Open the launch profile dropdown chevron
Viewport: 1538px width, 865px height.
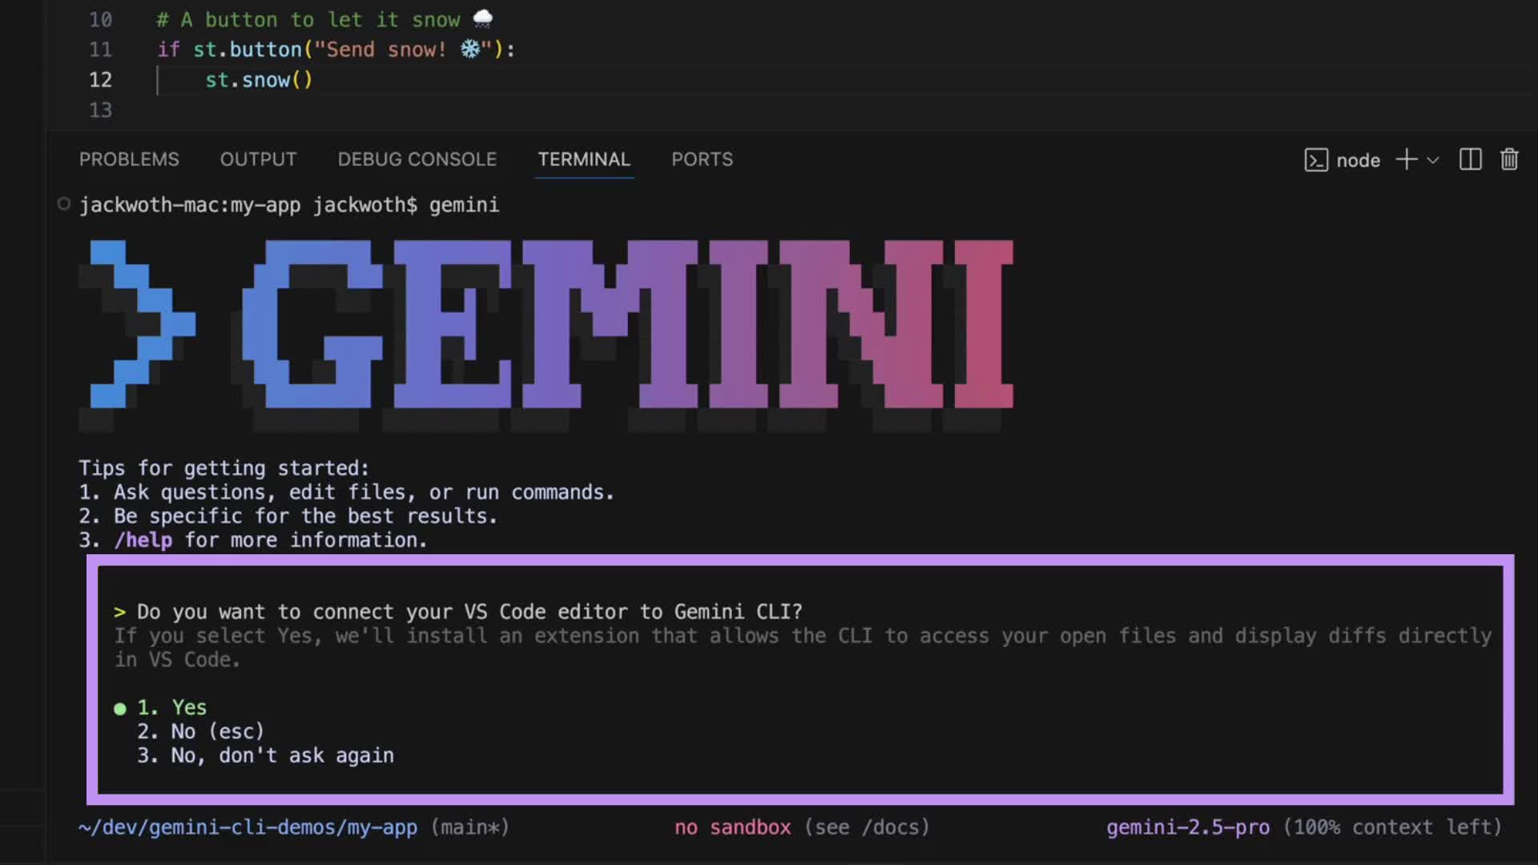[x=1433, y=160]
